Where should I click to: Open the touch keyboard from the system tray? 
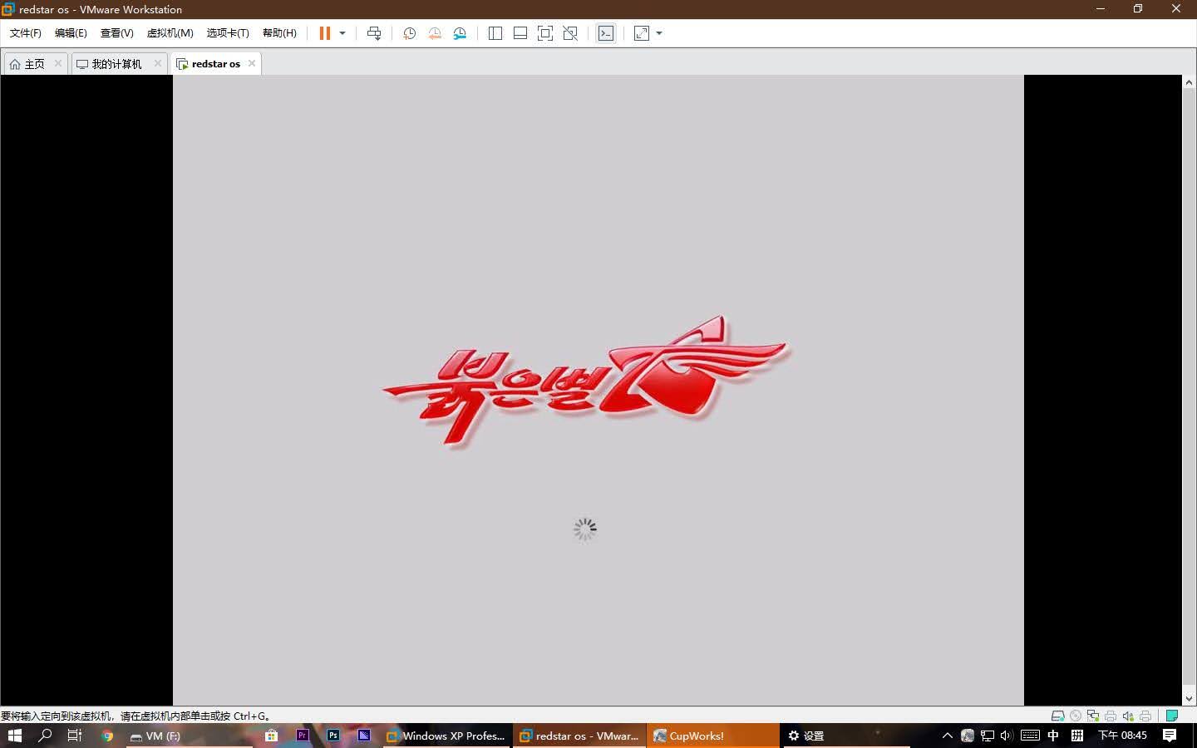click(1030, 736)
